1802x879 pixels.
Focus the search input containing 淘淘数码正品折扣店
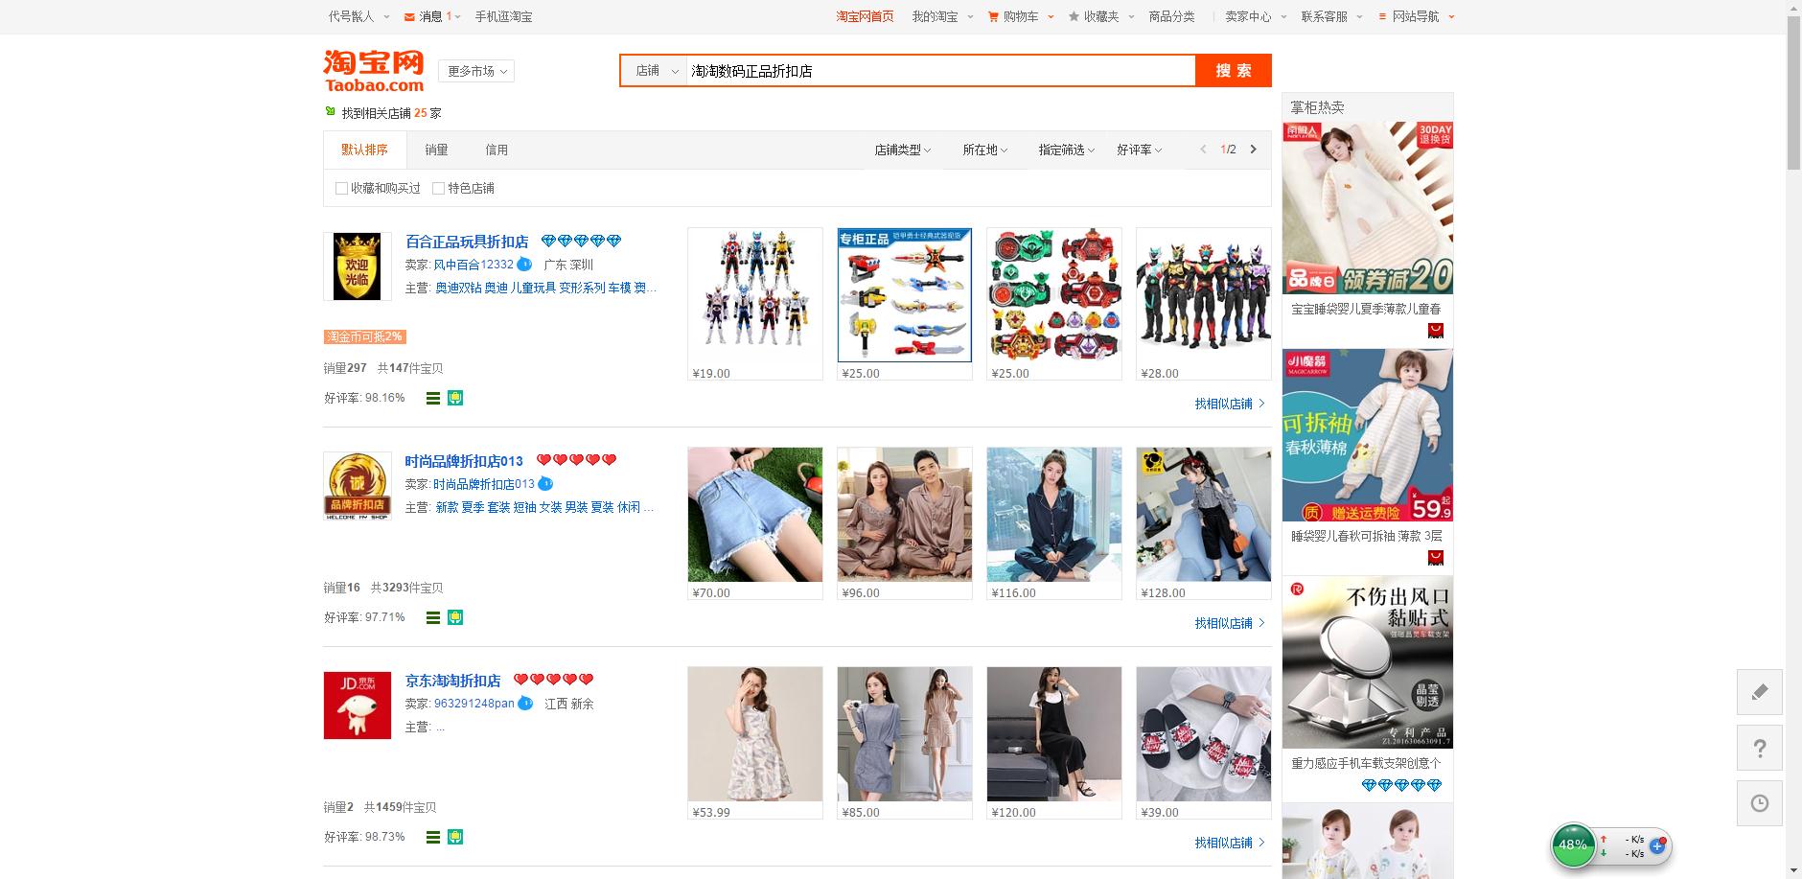click(940, 71)
